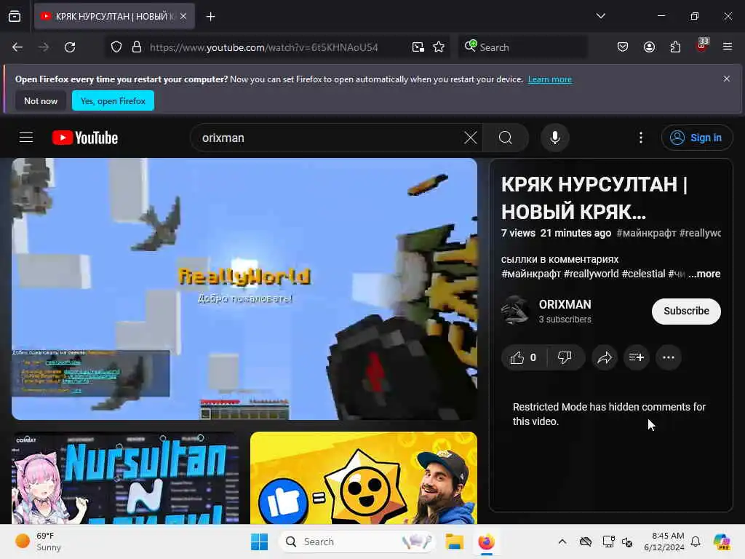
Task: Start voice search with microphone
Action: point(554,138)
